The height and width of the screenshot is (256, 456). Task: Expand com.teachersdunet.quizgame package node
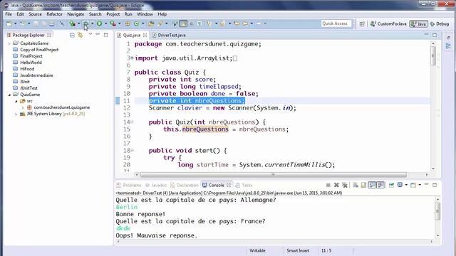[23, 107]
